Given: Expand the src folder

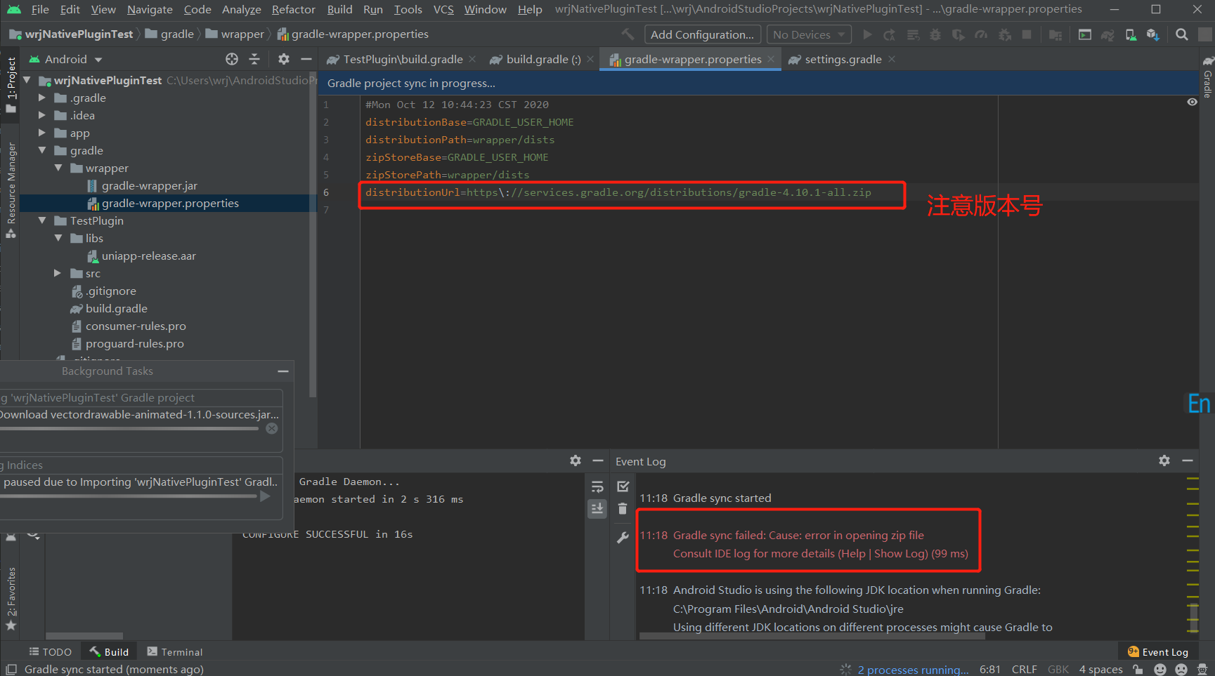Looking at the screenshot, I should tap(58, 273).
